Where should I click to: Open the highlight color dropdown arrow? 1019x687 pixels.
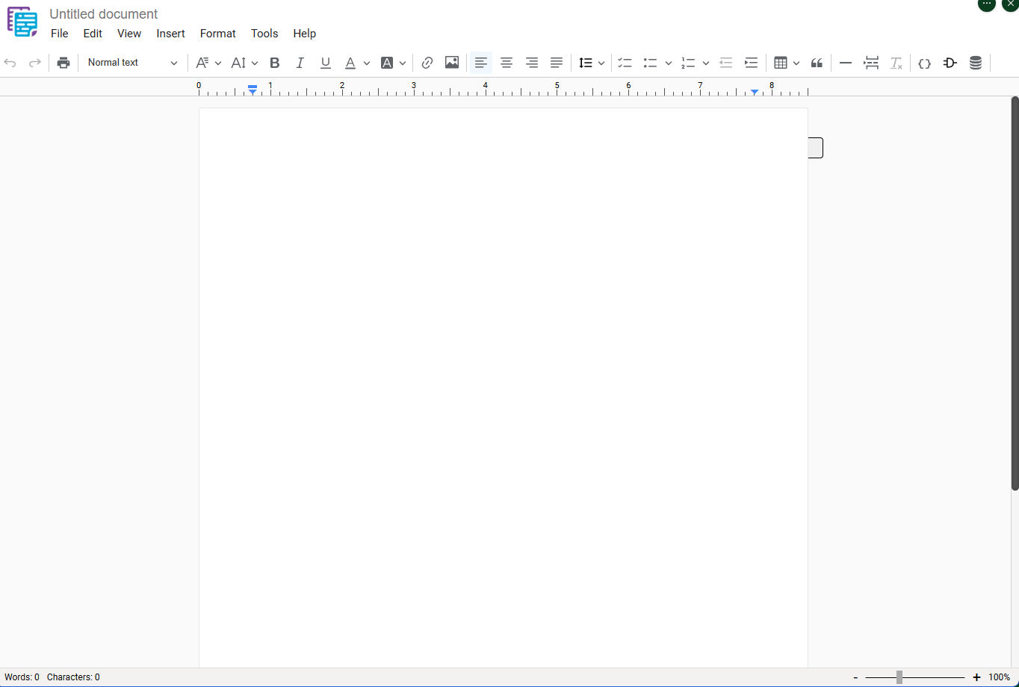point(403,63)
